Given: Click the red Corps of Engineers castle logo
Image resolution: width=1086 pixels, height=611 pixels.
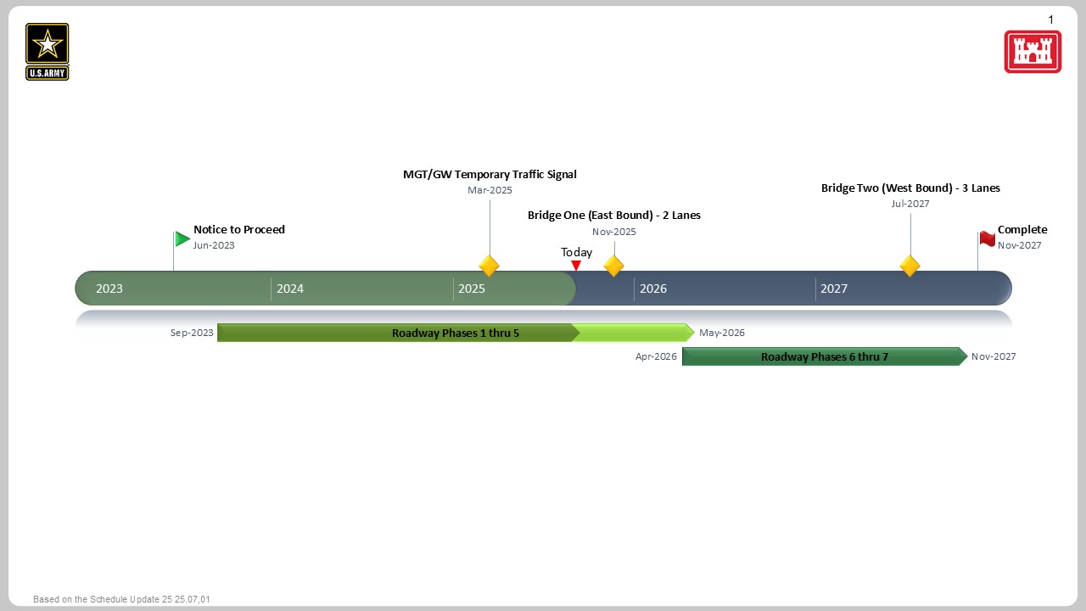Looking at the screenshot, I should [1033, 52].
